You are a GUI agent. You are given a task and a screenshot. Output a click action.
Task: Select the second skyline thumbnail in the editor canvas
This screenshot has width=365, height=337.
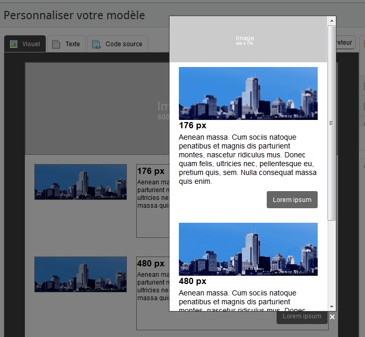tap(81, 274)
